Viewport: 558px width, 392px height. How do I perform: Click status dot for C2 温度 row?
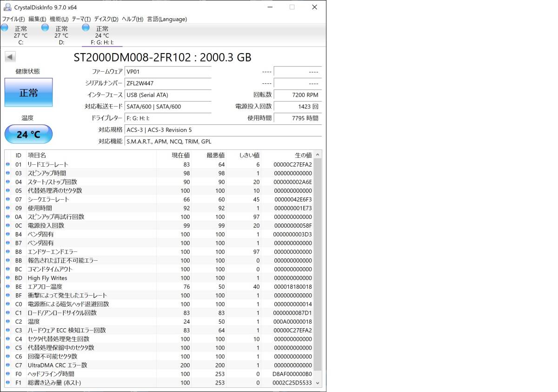7,322
